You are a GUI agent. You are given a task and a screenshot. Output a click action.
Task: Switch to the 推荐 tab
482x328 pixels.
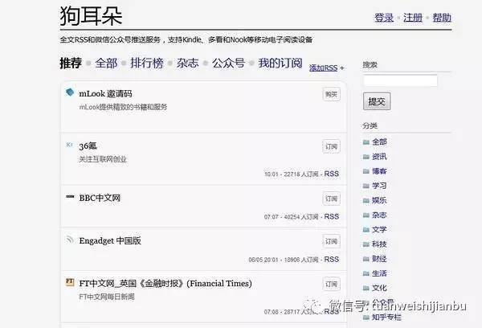click(x=71, y=63)
